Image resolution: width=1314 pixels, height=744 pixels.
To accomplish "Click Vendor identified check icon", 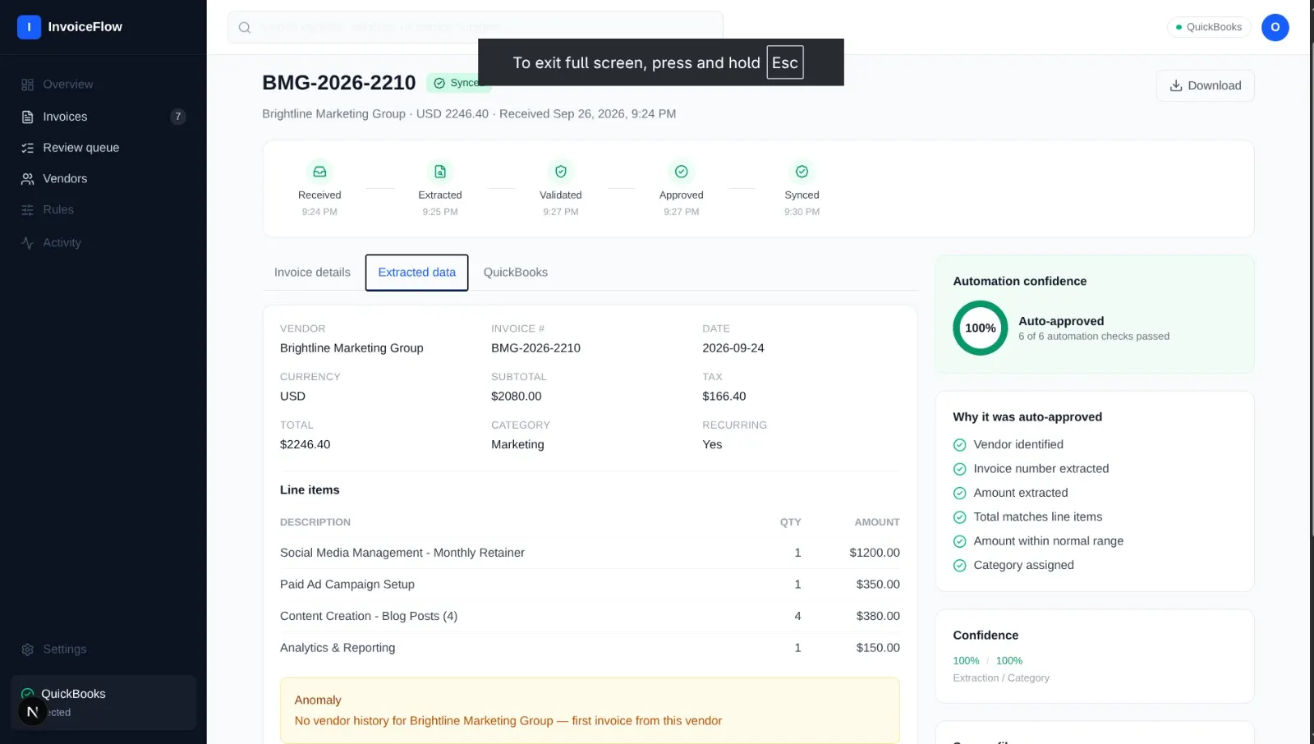I will [959, 445].
